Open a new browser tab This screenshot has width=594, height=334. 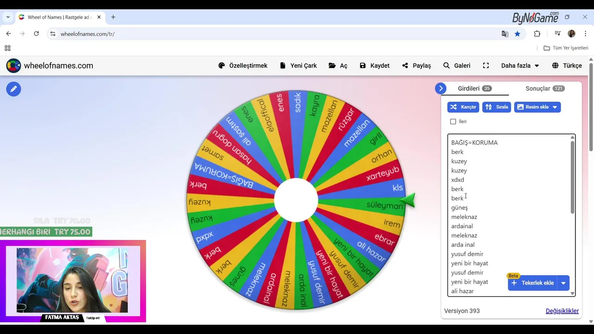(x=113, y=17)
